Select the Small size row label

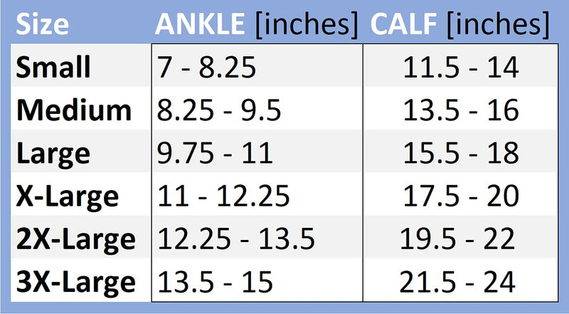point(53,67)
